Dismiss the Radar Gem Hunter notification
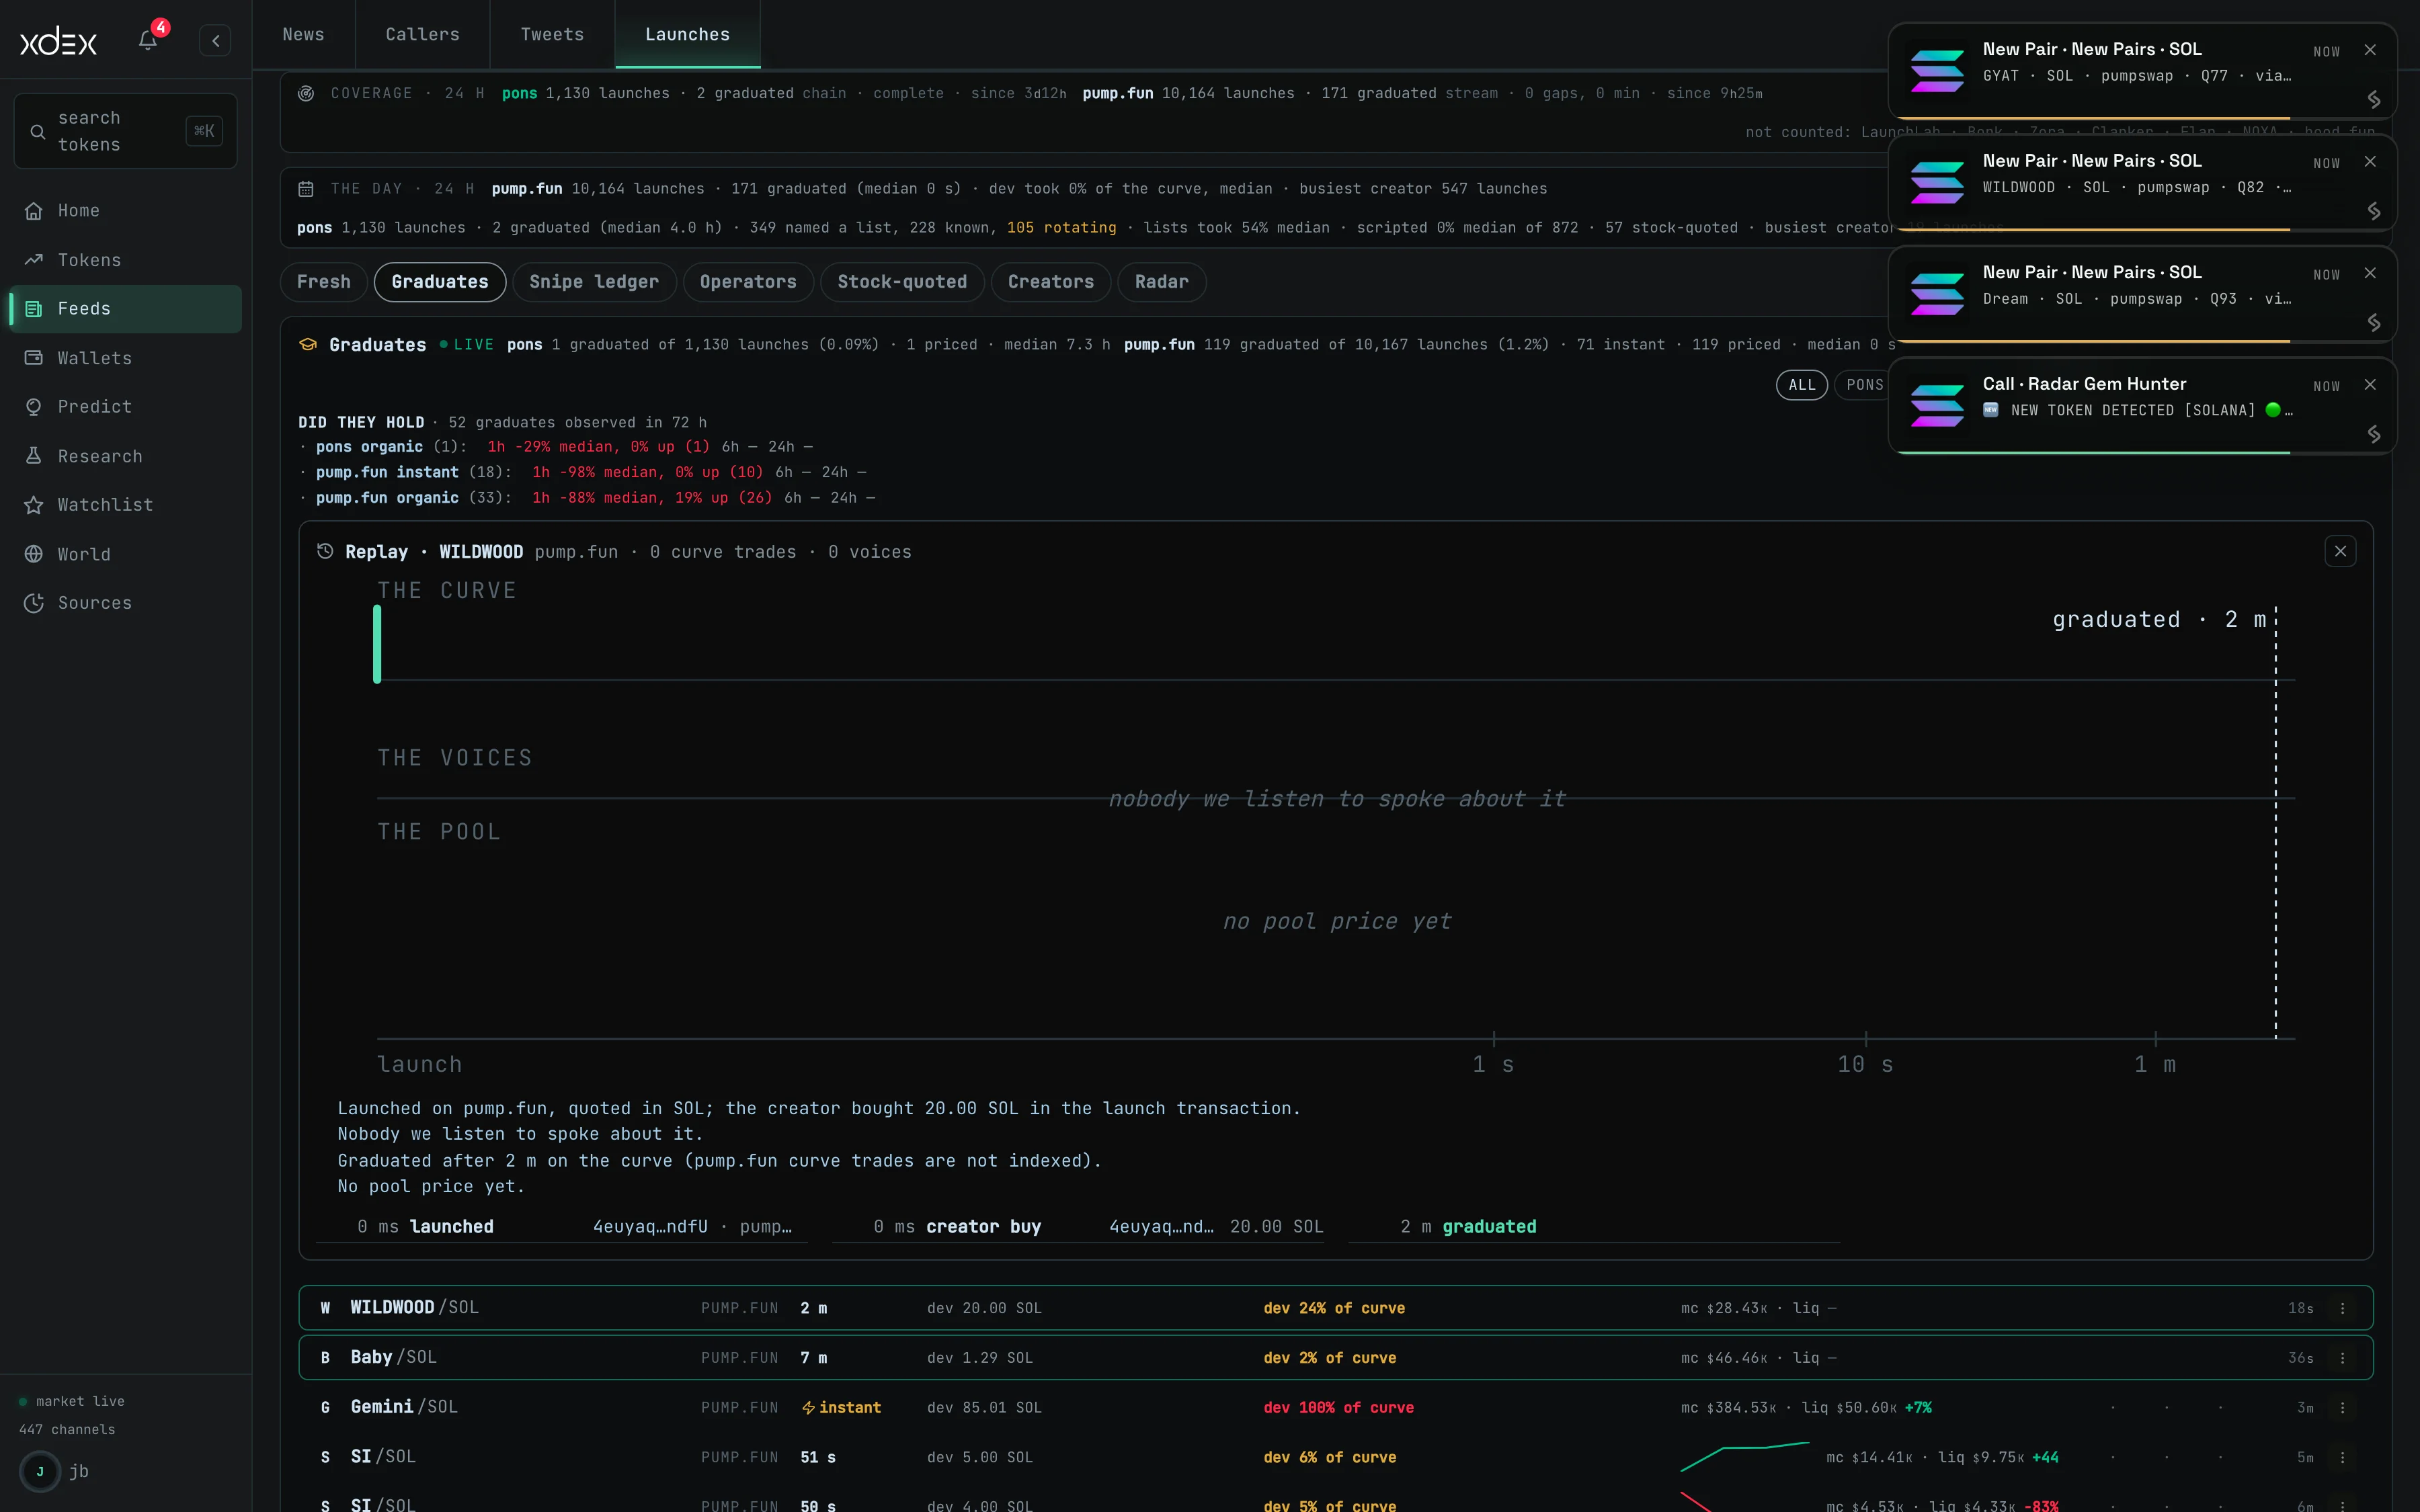The image size is (2420, 1512). pos(2370,385)
